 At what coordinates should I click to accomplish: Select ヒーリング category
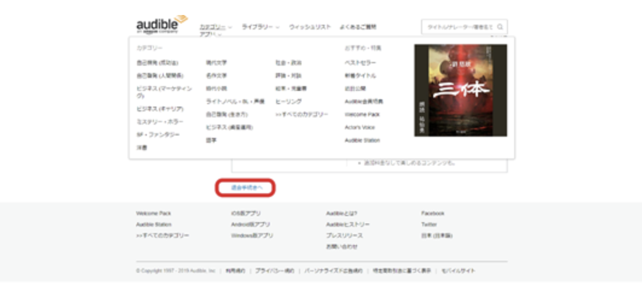point(288,101)
